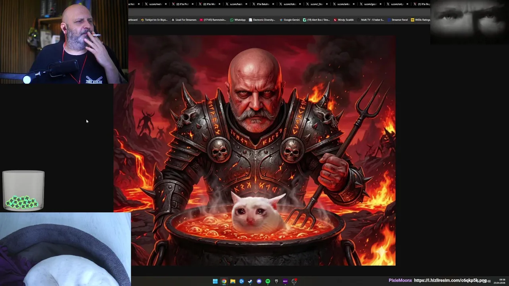
Task: Close the x.com/mehr tab
Action: (x=166, y=4)
